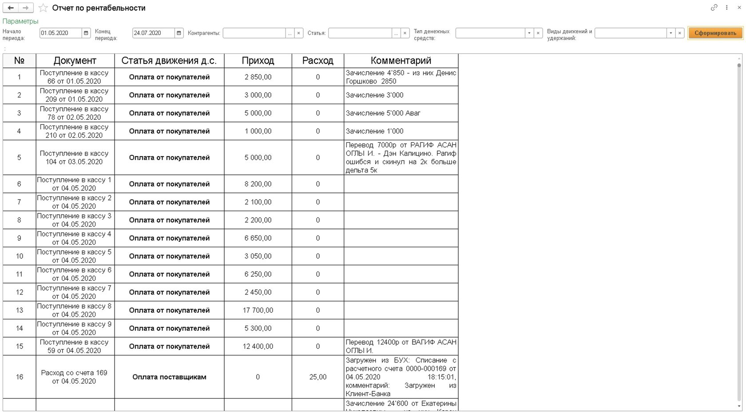Select the 6 650,00 income cell
The width and height of the screenshot is (746, 413).
[x=258, y=238]
